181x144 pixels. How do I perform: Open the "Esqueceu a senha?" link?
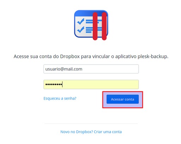(x=60, y=98)
